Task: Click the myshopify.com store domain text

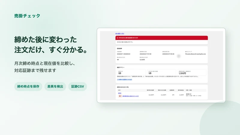Action: tap(196, 54)
